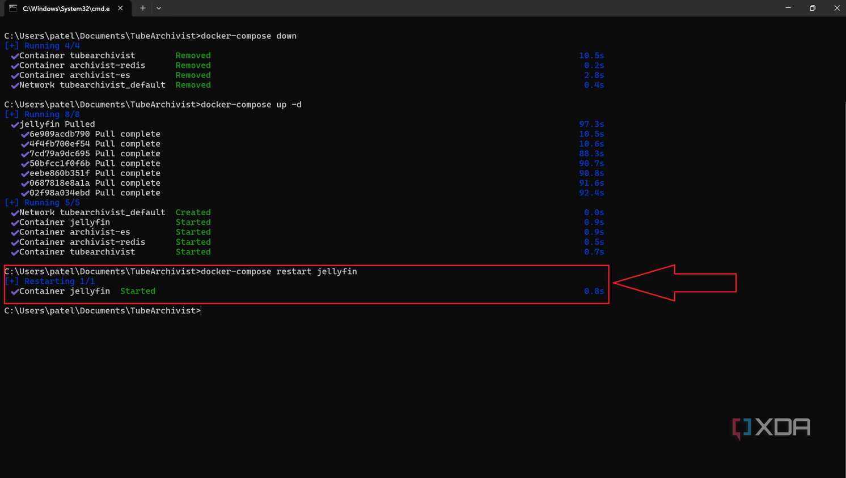Restore down the terminal window
This screenshot has height=478, width=846.
[x=813, y=8]
